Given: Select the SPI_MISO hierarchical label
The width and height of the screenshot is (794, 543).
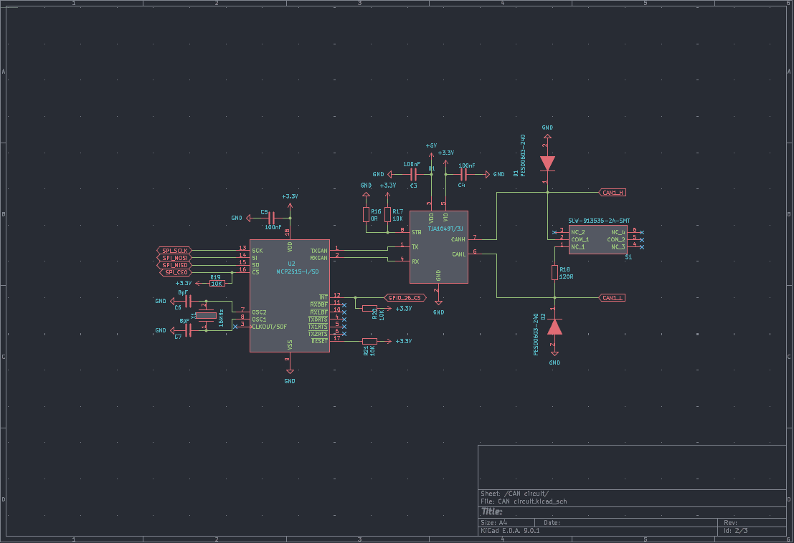Looking at the screenshot, I should pyautogui.click(x=174, y=265).
